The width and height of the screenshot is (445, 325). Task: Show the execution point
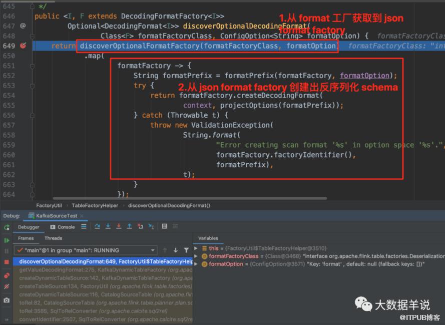coord(84,226)
